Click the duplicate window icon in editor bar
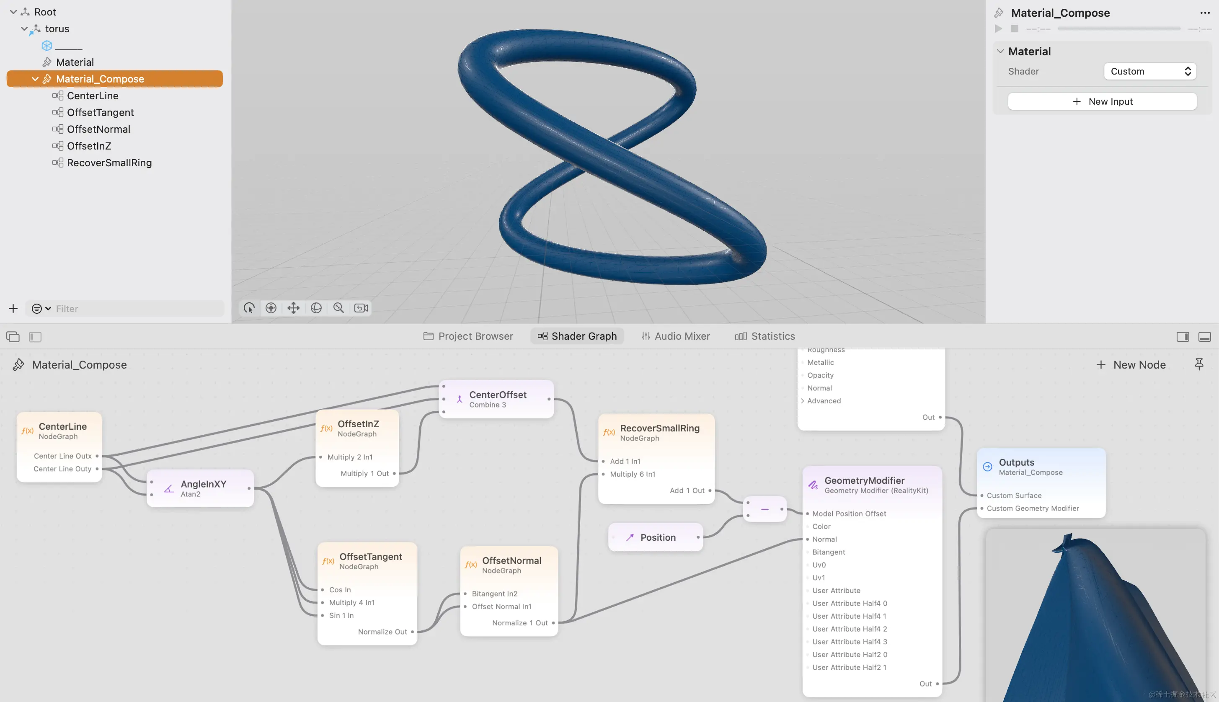This screenshot has width=1219, height=702. pyautogui.click(x=13, y=336)
